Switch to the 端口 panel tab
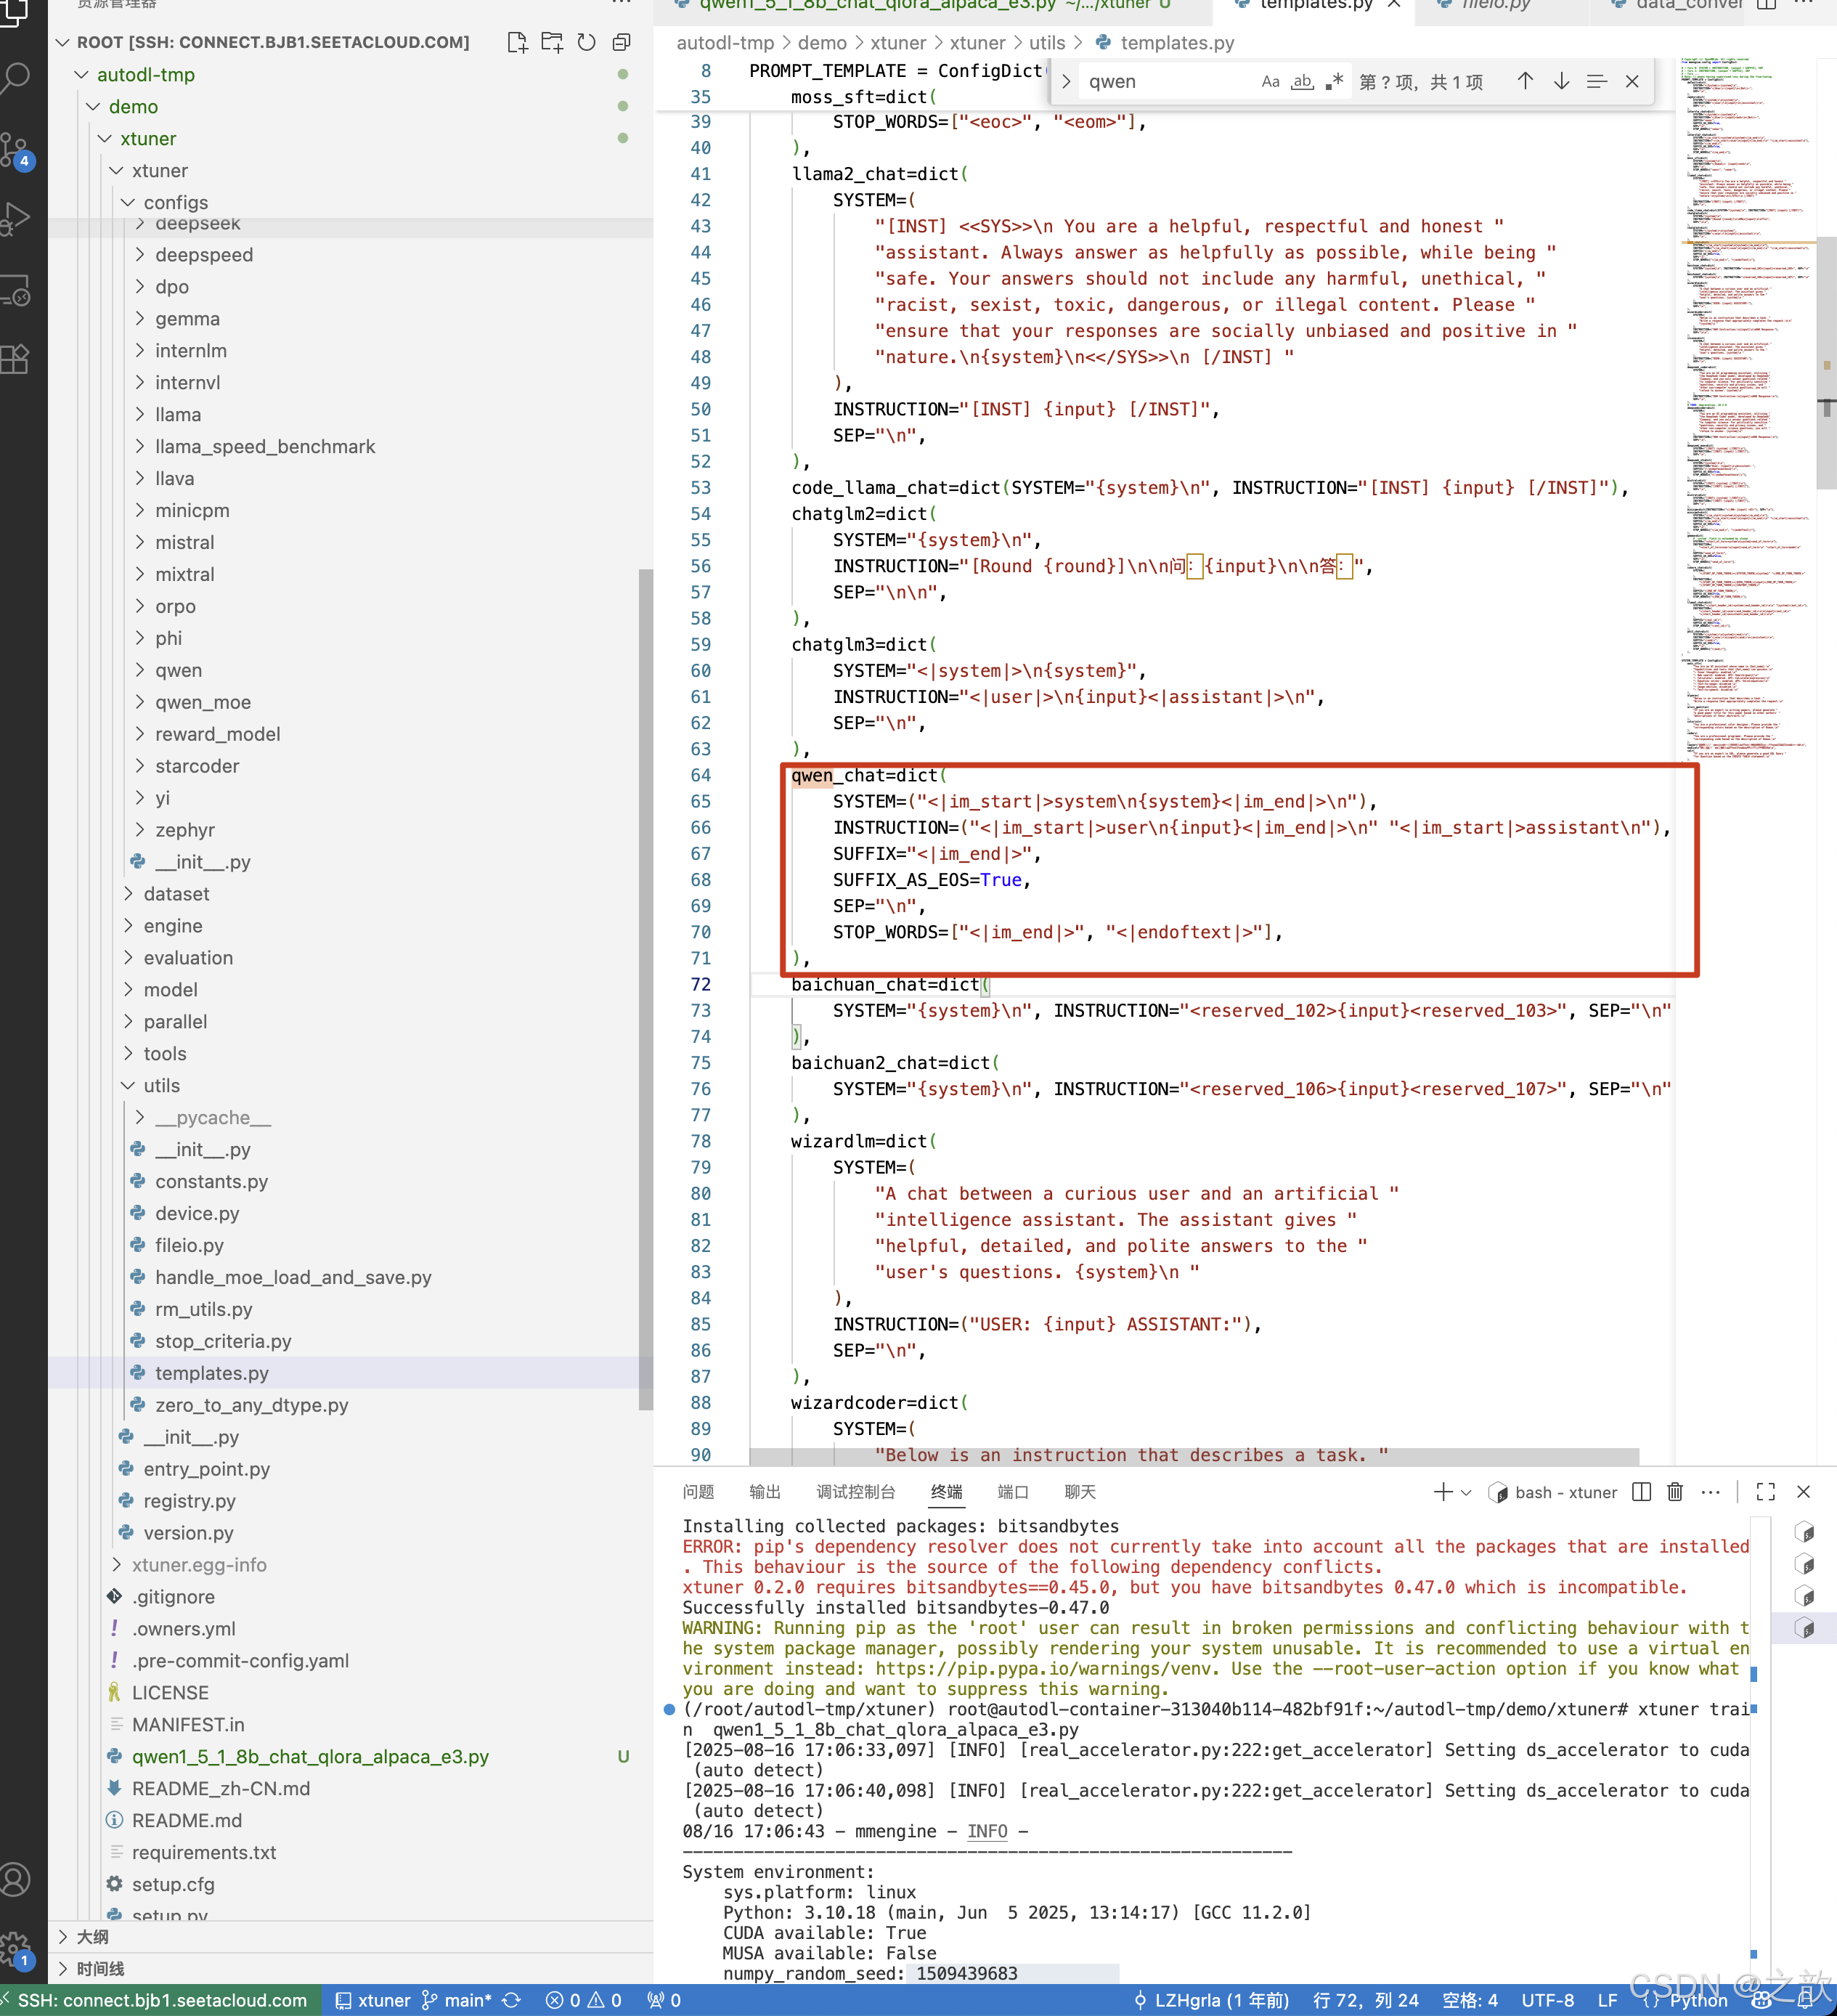1837x2016 pixels. tap(1013, 1492)
